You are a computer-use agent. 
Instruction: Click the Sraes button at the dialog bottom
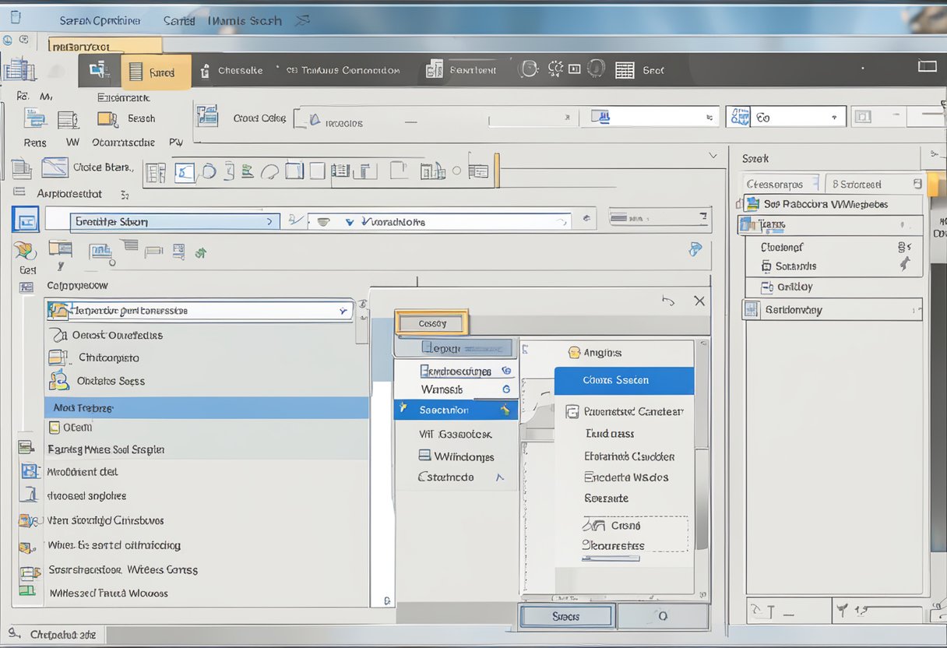click(x=566, y=616)
